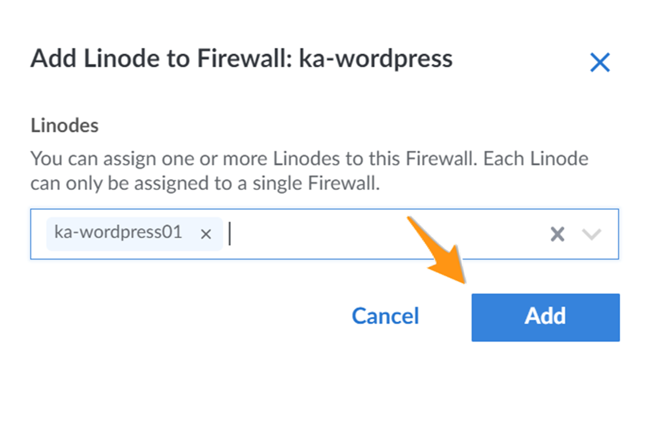
Task: Clear all selected Linodes with the gray X
Action: click(557, 234)
